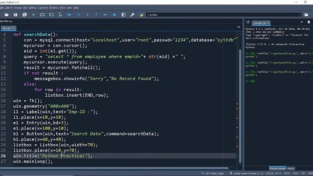Viewport: 313px width, 176px height.
Task: Browse working directory folder icon at toolbar end
Action: pos(306,15)
